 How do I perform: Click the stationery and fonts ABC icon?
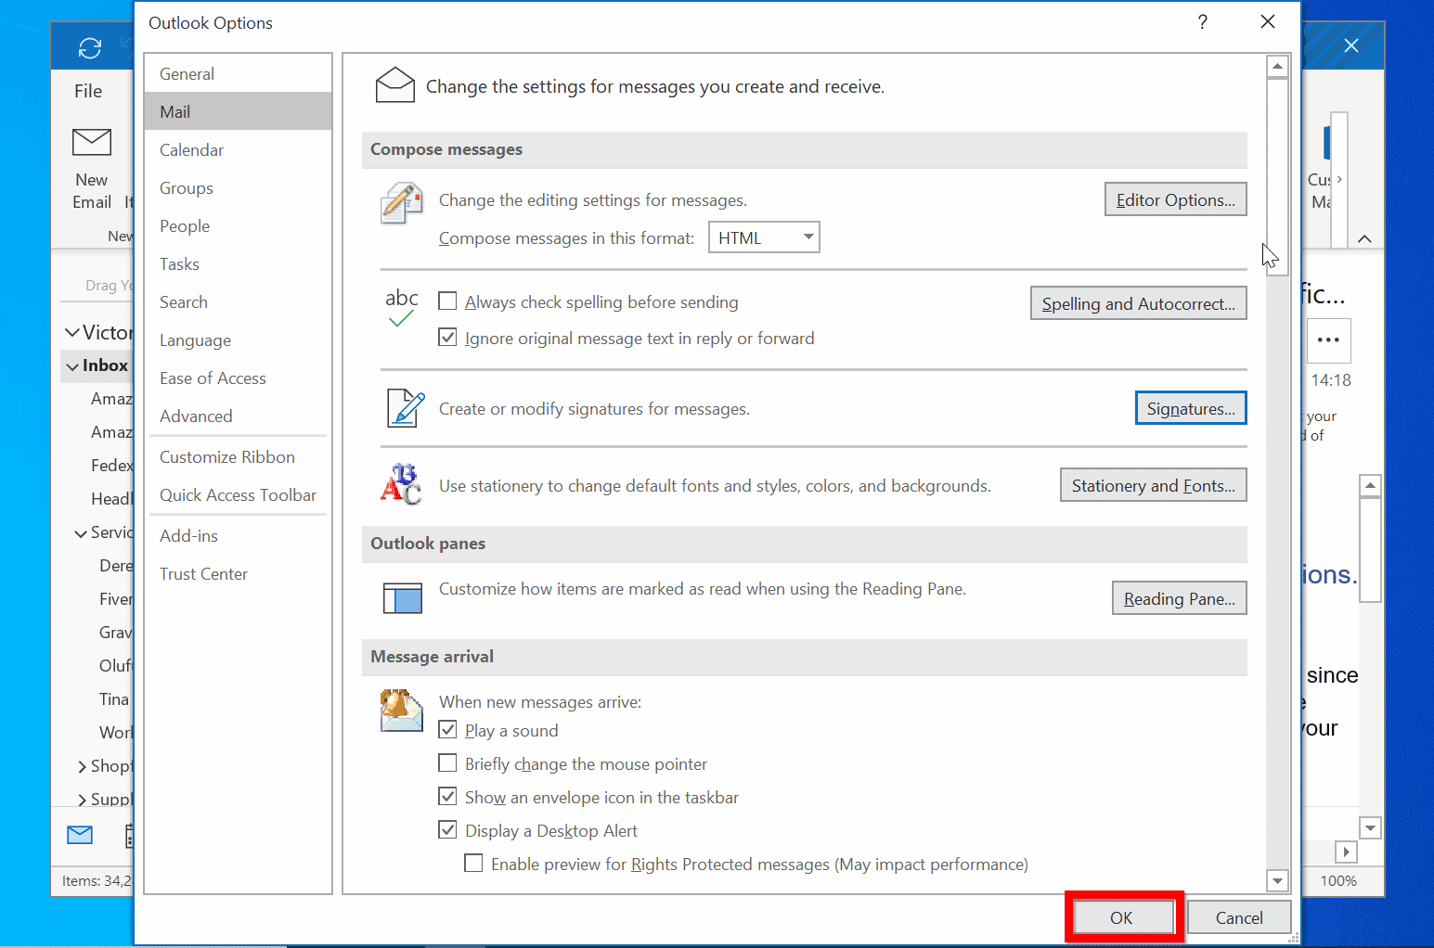point(401,484)
